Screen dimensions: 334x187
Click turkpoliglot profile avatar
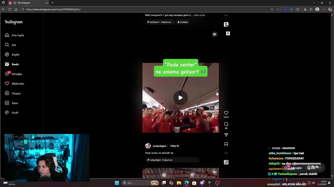click(x=148, y=146)
